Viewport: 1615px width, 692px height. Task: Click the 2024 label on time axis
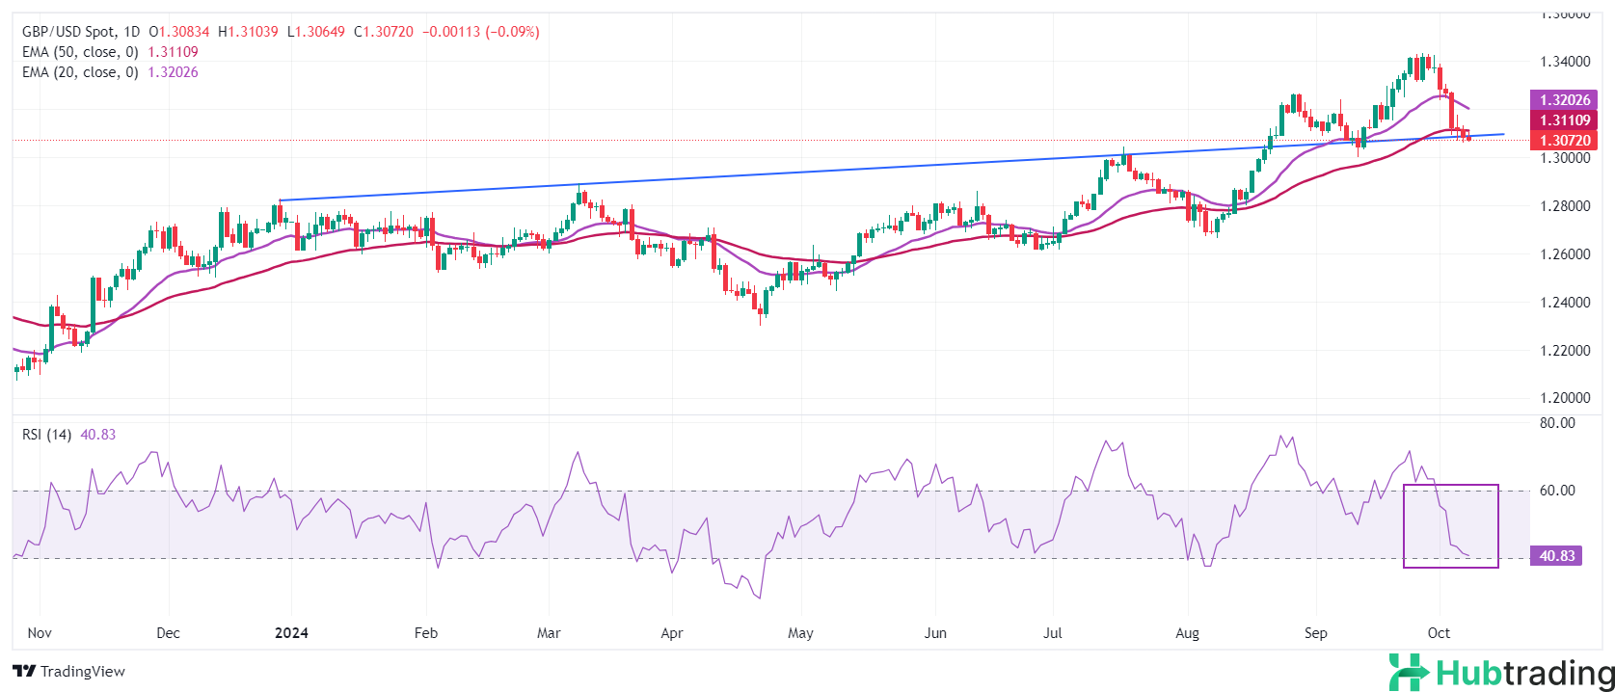(x=291, y=633)
